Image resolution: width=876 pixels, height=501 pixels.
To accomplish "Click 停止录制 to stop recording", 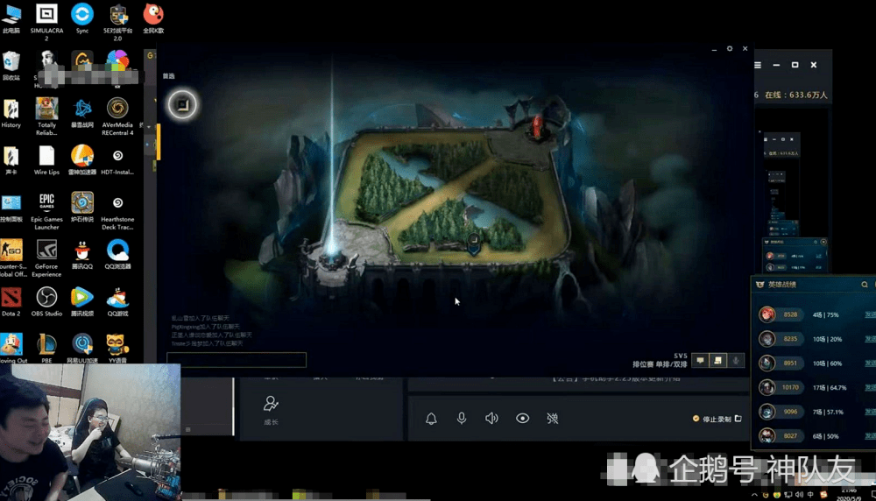I will coord(717,419).
